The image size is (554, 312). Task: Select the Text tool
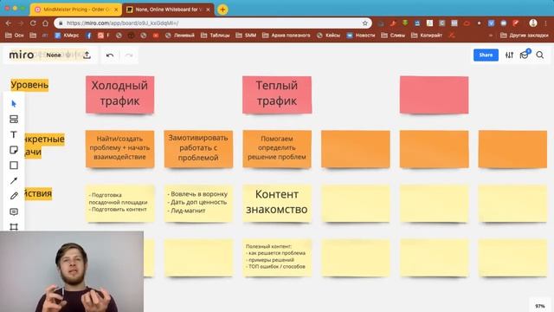click(x=14, y=134)
